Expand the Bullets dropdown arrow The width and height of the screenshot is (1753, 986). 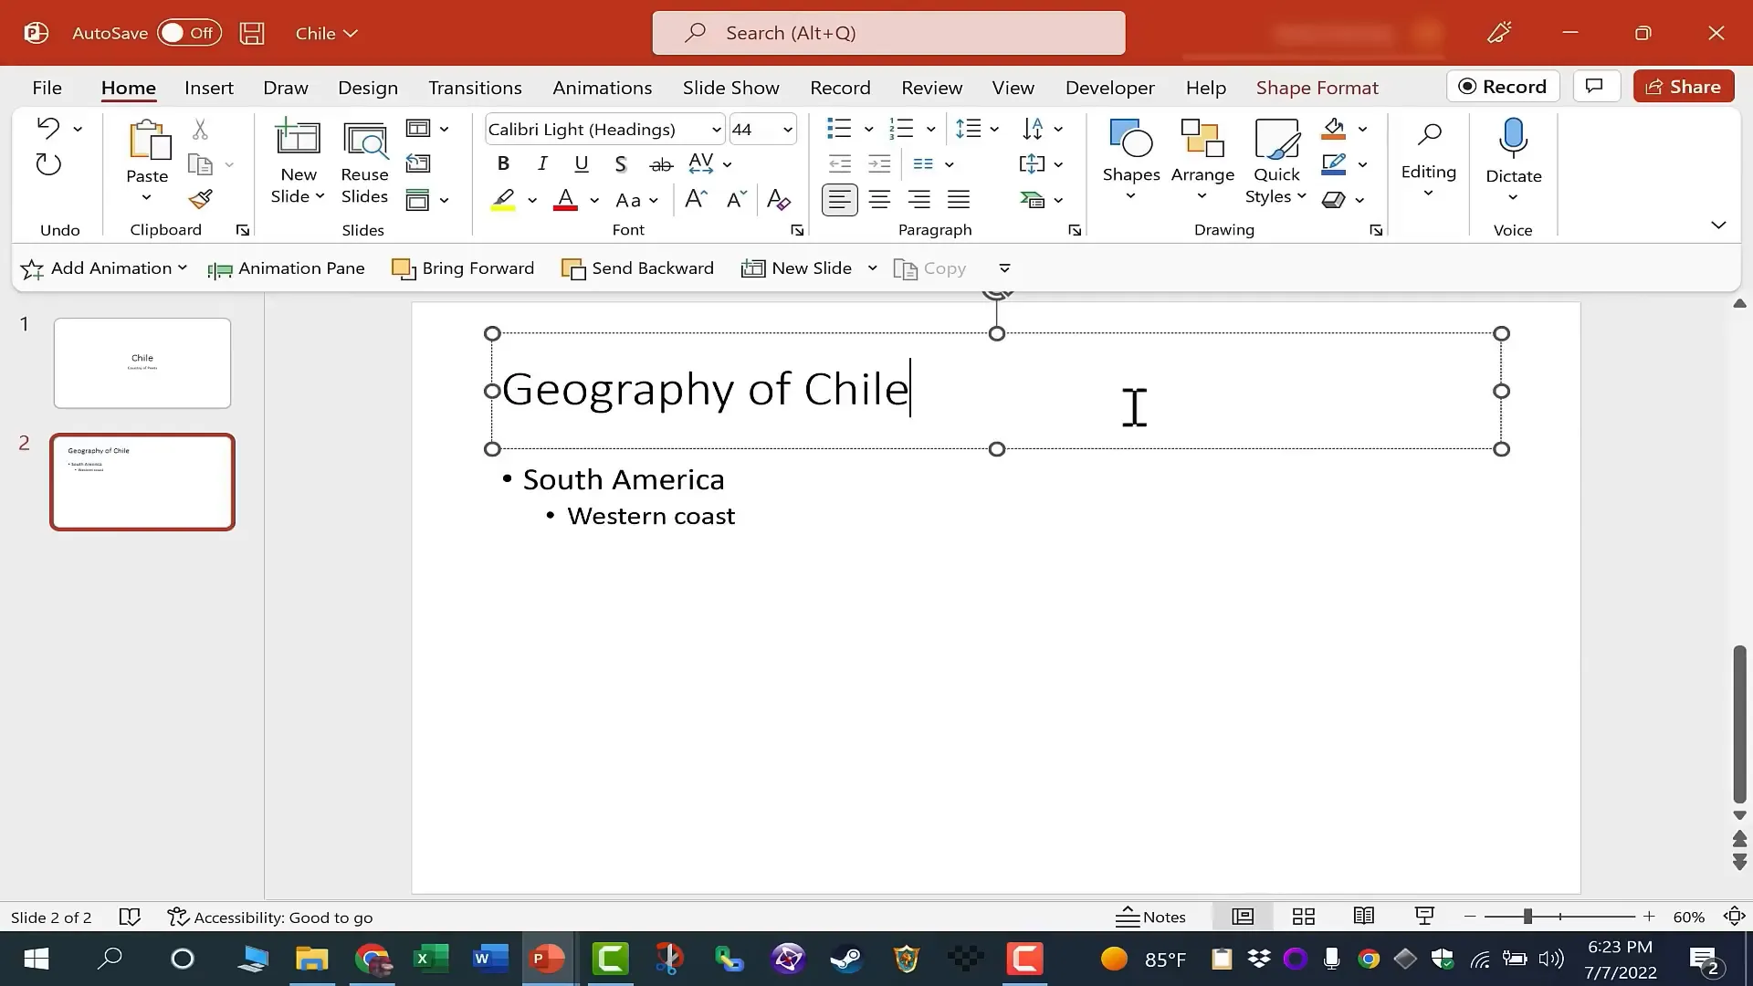868,130
